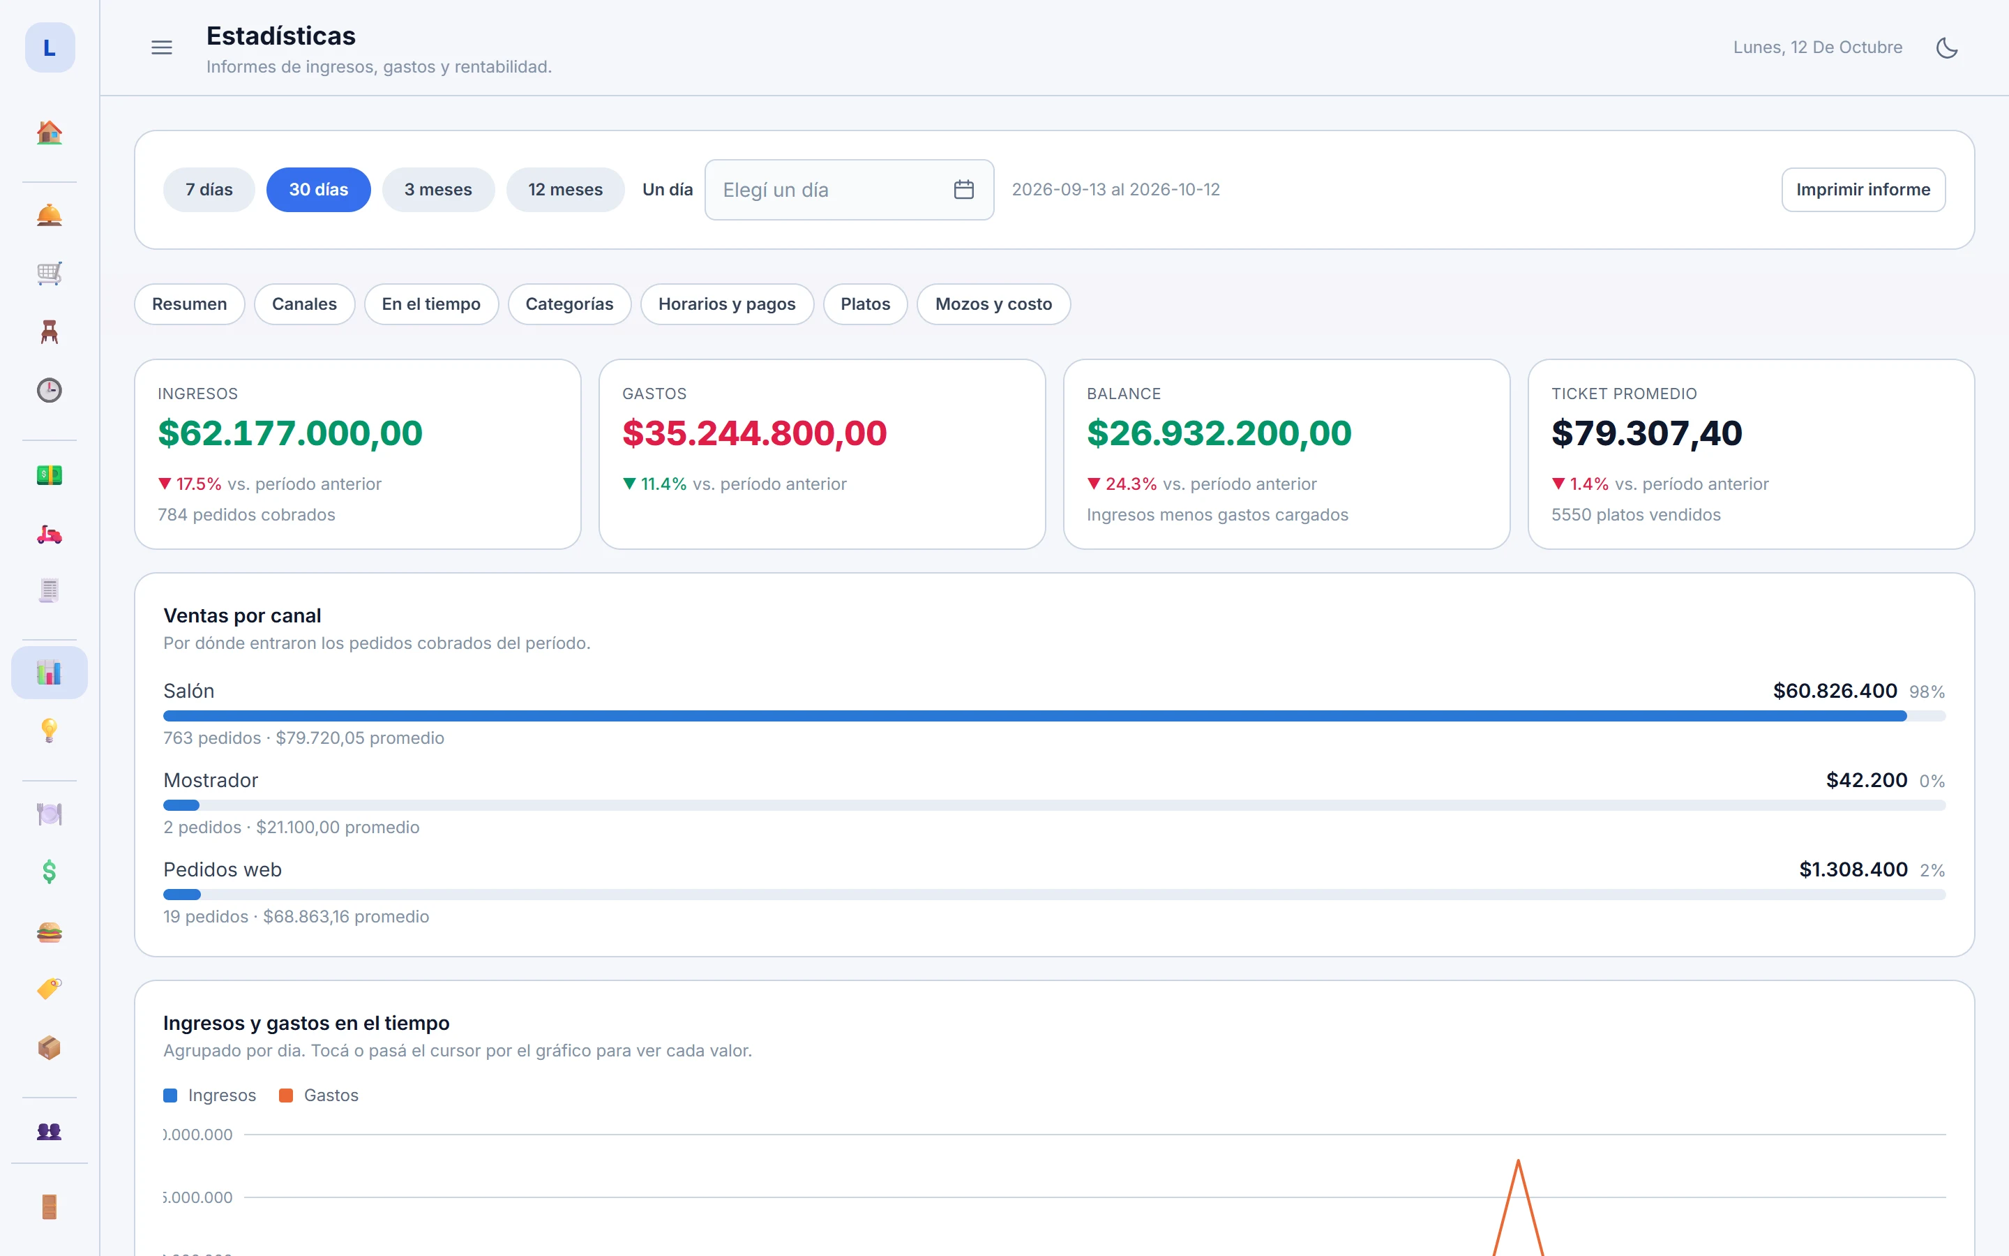The image size is (2009, 1256).
Task: Select the 30 días period filter
Action: tap(319, 189)
